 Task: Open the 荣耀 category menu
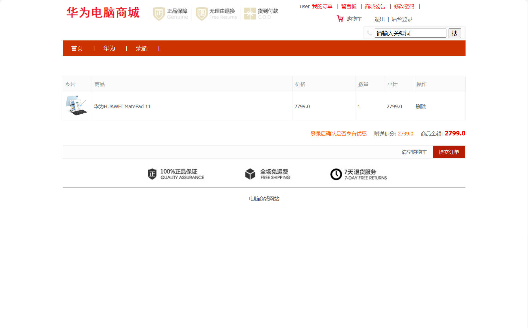tap(142, 48)
